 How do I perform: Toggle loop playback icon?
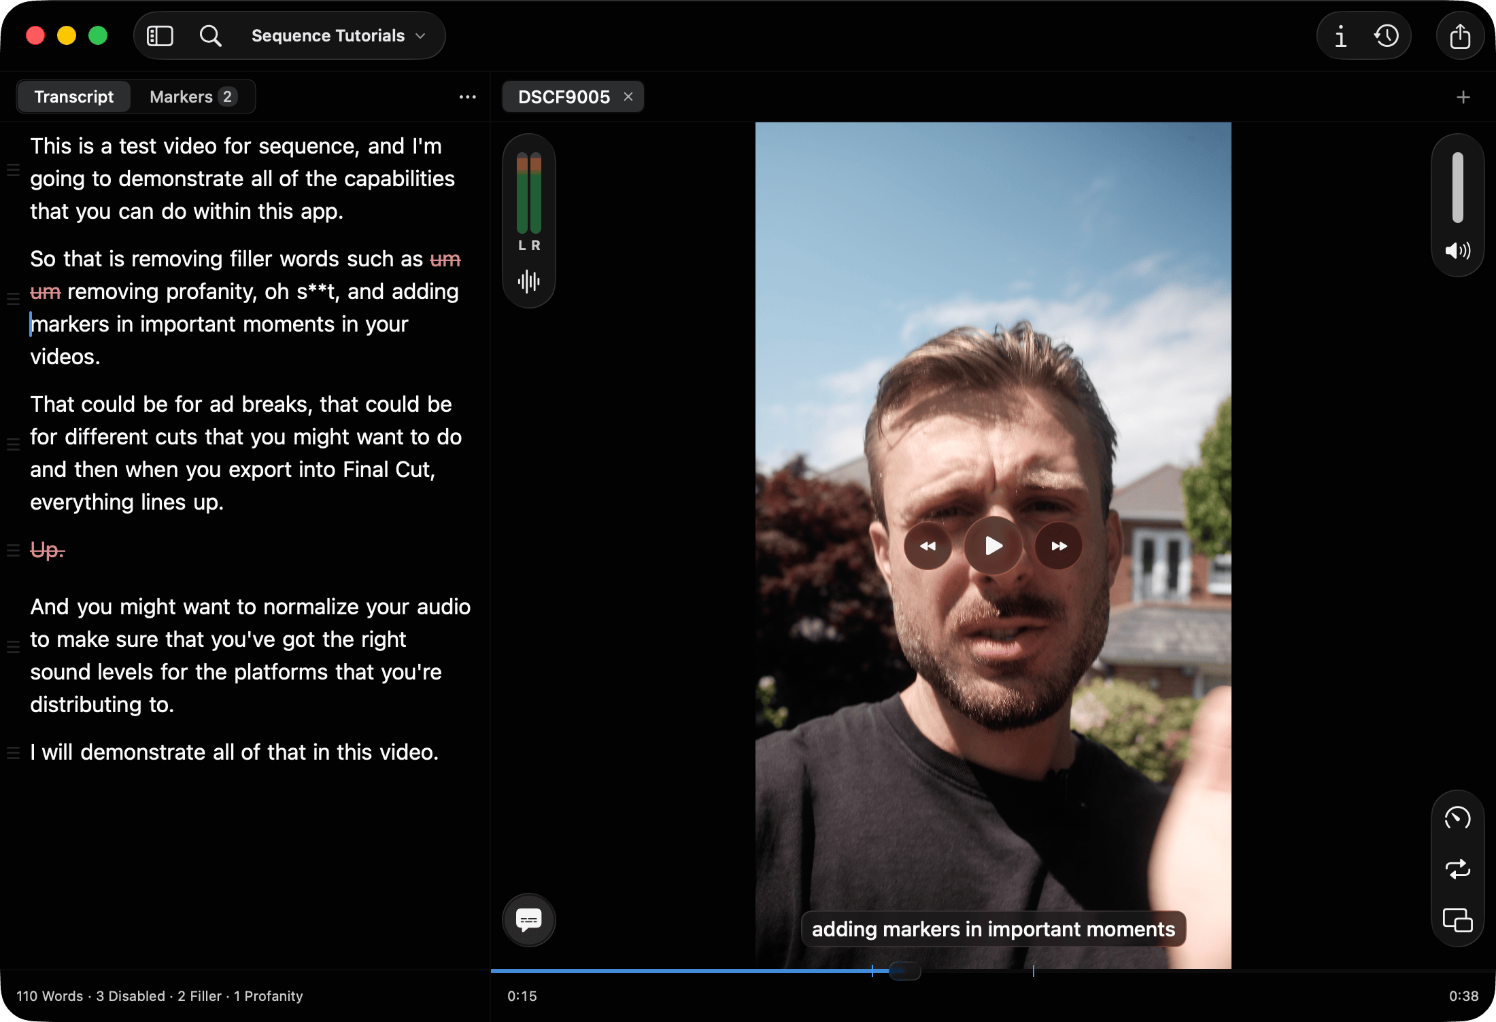(1457, 869)
